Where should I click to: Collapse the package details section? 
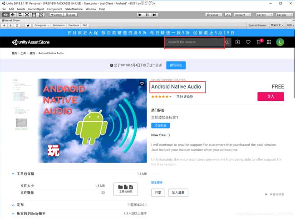(13, 174)
